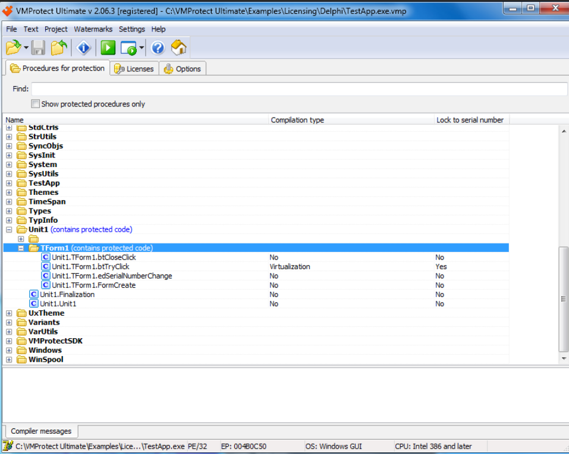Image resolution: width=569 pixels, height=454 pixels.
Task: Click the Windows folder icon
Action: (22, 350)
